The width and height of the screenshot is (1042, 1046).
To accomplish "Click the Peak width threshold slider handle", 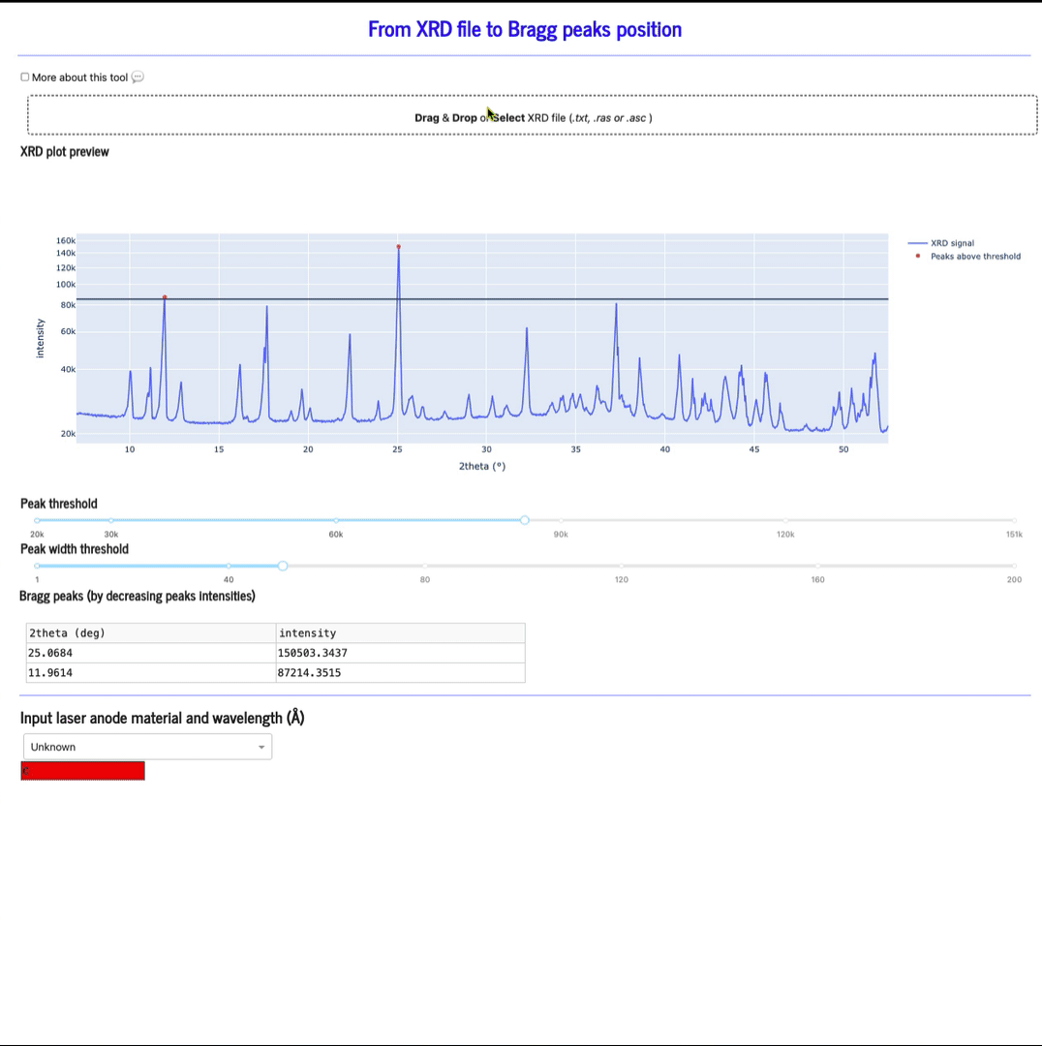I will pyautogui.click(x=283, y=566).
